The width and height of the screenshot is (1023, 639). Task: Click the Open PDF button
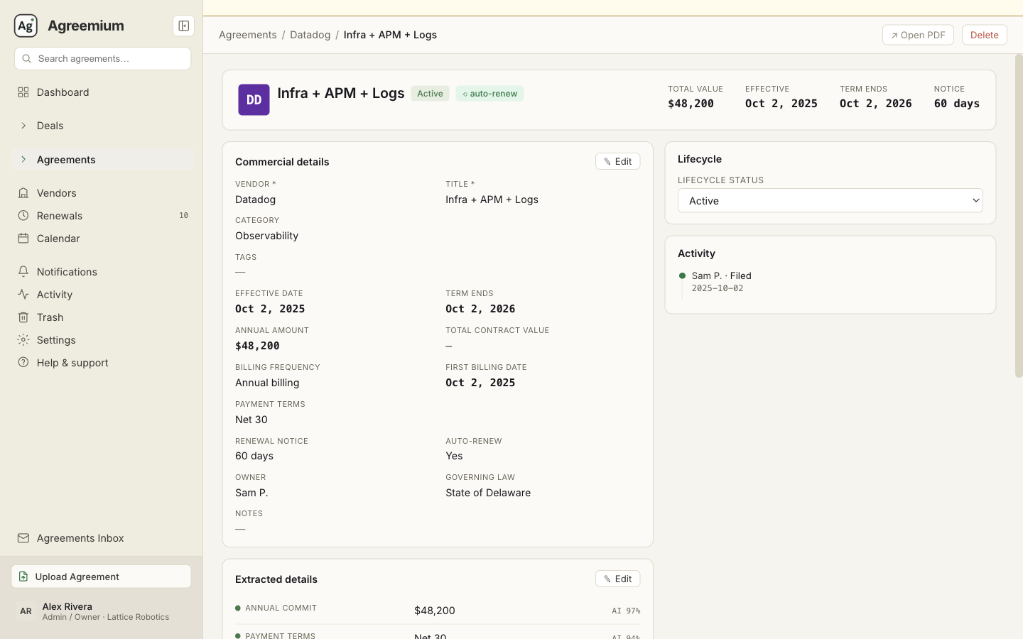[918, 35]
